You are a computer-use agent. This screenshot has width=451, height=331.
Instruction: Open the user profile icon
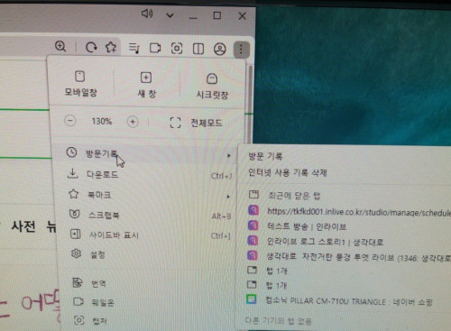(220, 49)
